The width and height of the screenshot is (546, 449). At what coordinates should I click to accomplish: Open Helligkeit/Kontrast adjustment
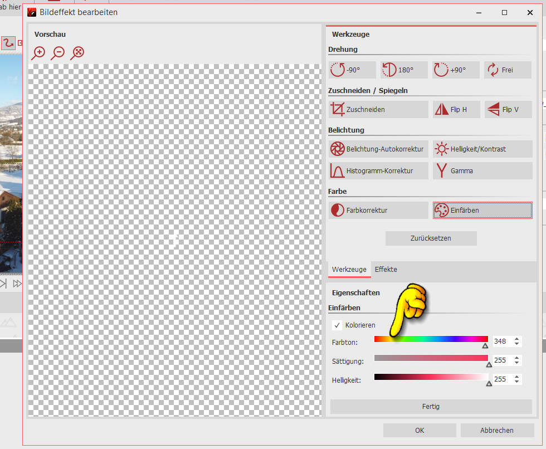coord(482,149)
